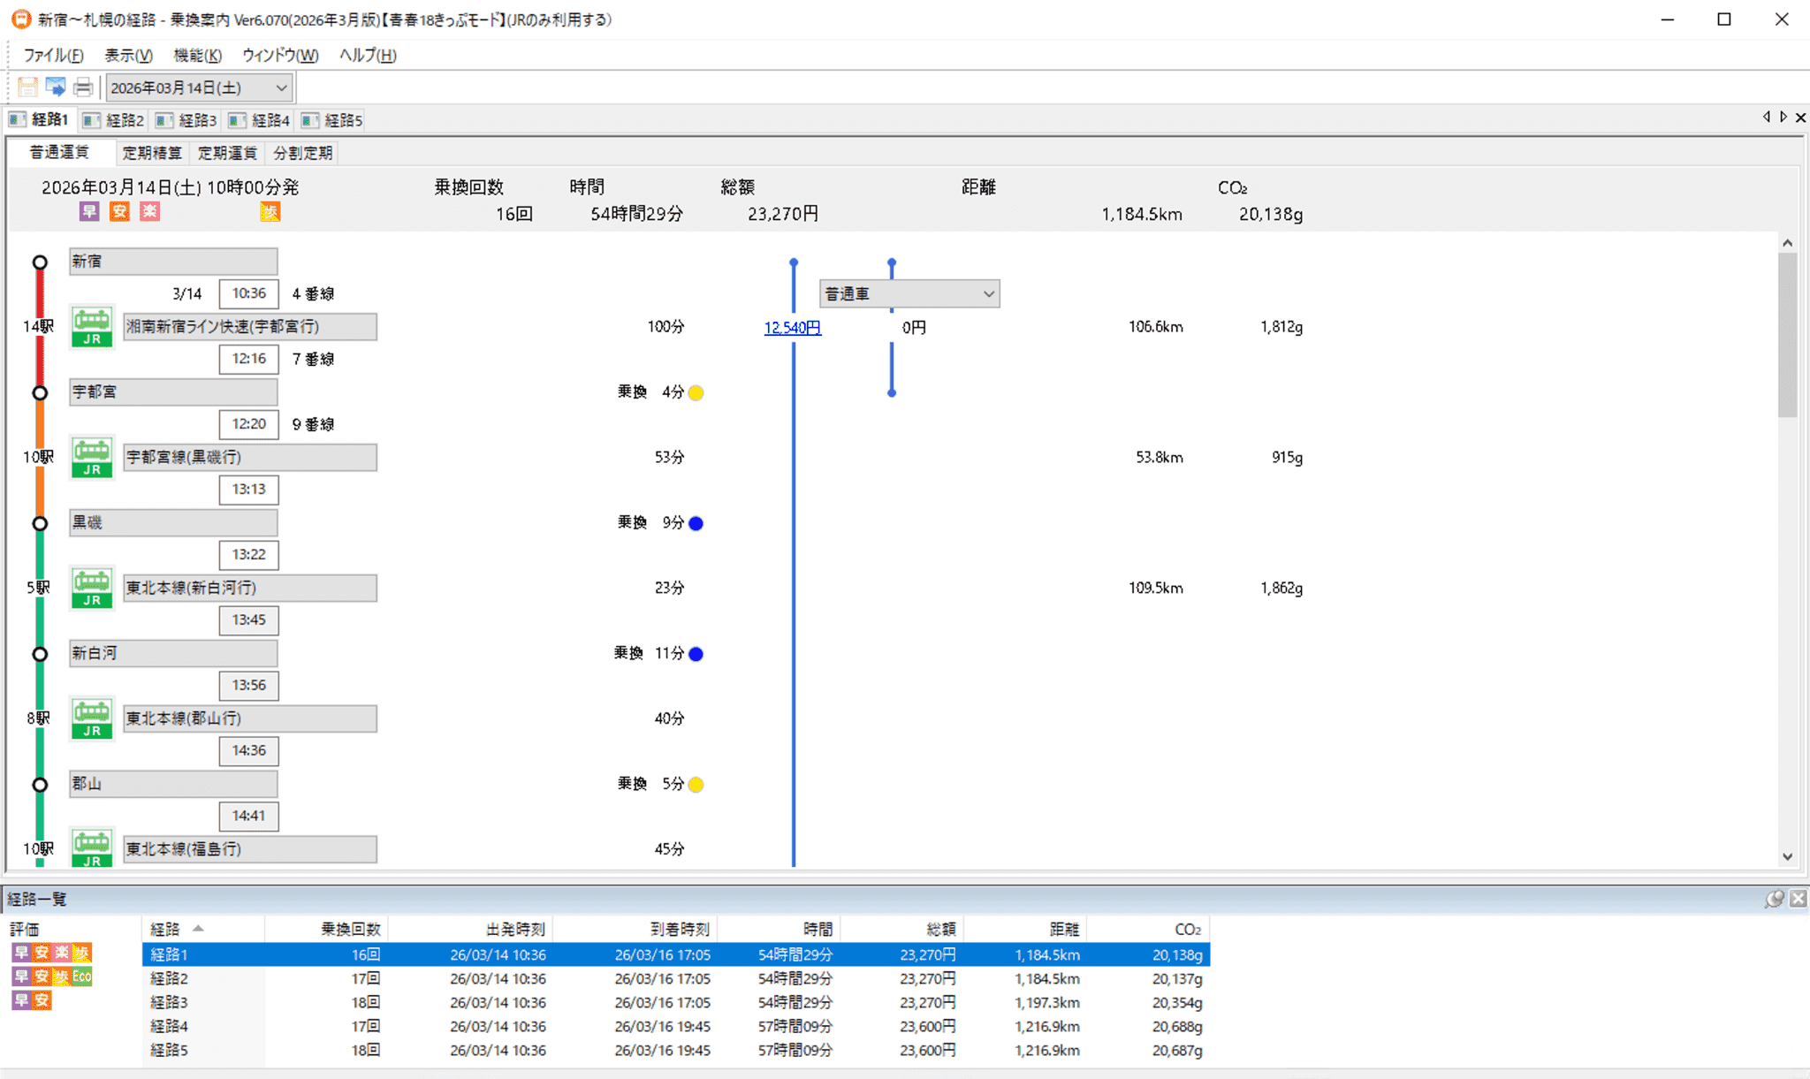This screenshot has width=1810, height=1079.
Task: Click the 12,540円 fare link
Action: [792, 328]
